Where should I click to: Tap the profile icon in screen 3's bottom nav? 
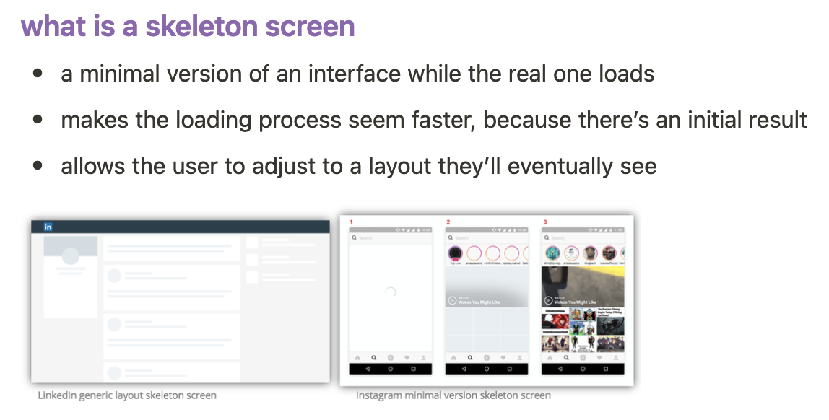point(615,357)
